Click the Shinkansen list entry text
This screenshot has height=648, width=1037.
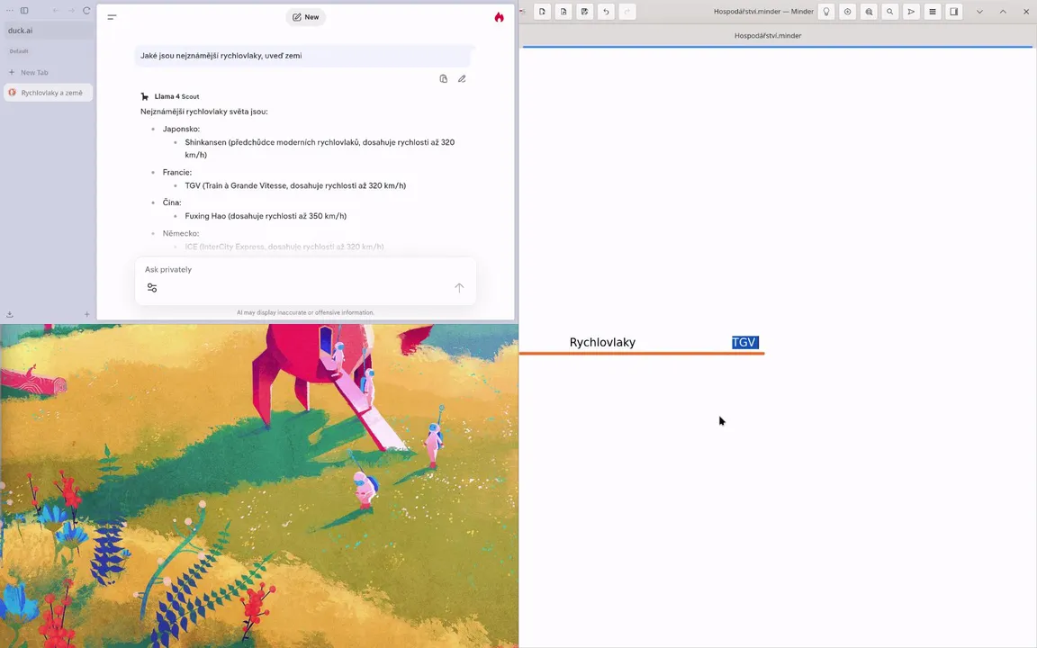coord(320,148)
